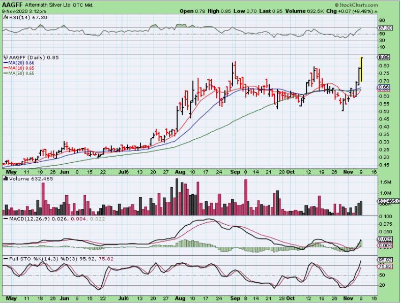Image resolution: width=401 pixels, height=303 pixels.
Task: Click the AAGFF ticker symbol in header
Action: click(x=12, y=5)
